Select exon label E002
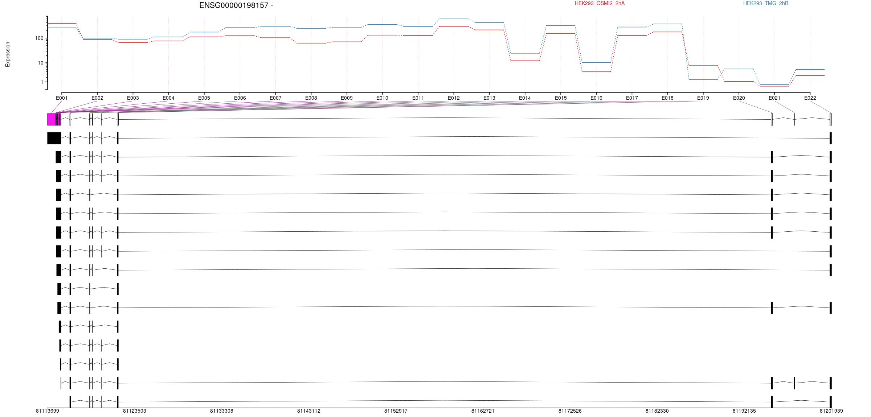This screenshot has height=417, width=871. pos(97,98)
